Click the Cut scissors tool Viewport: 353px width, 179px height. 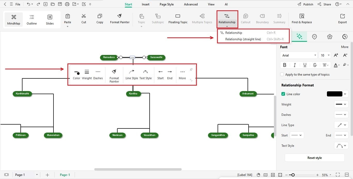click(84, 19)
